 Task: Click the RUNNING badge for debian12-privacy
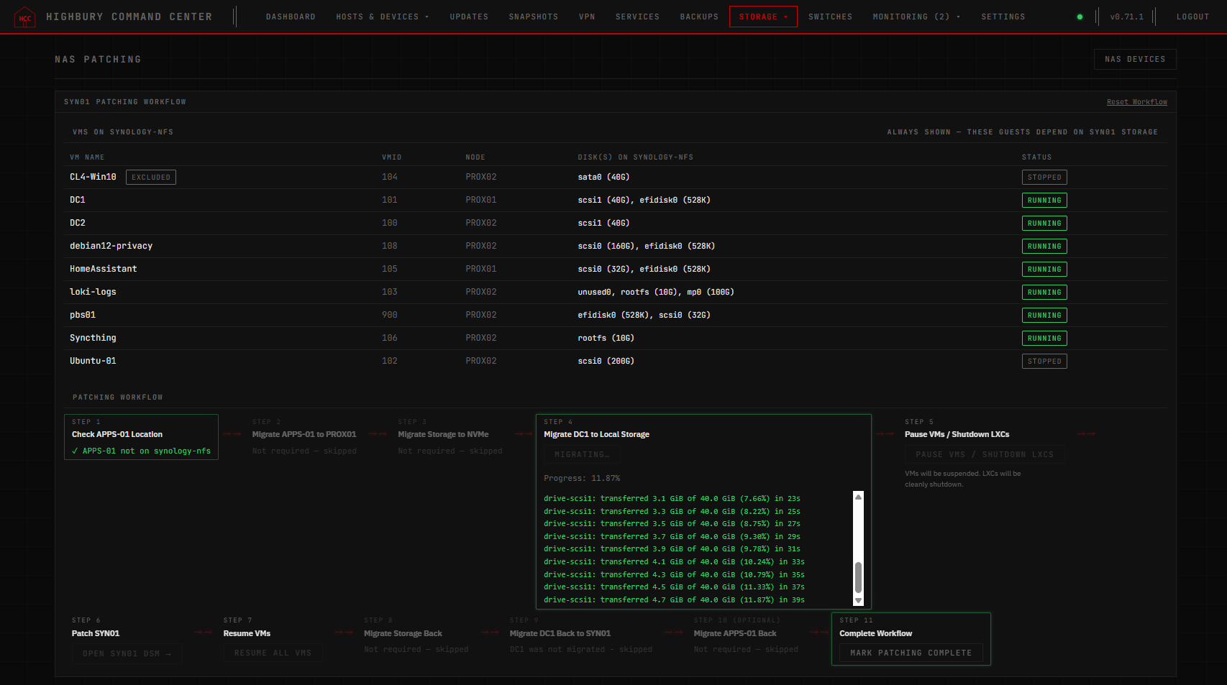(x=1044, y=246)
